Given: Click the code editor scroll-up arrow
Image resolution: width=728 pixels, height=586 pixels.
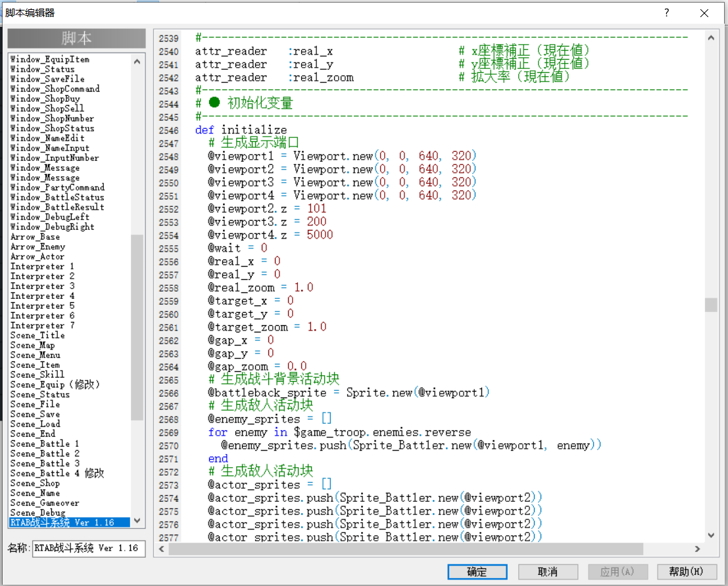Looking at the screenshot, I should click(x=711, y=37).
